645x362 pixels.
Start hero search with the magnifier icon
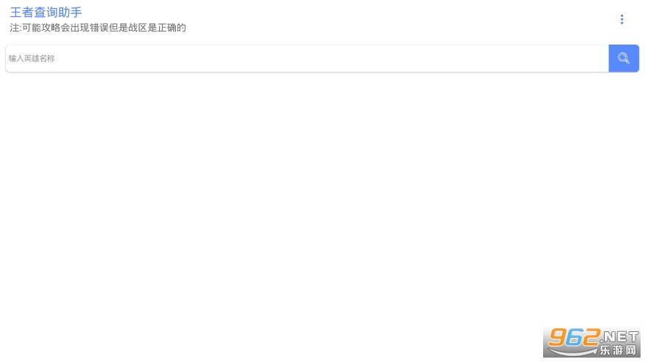pyautogui.click(x=624, y=59)
